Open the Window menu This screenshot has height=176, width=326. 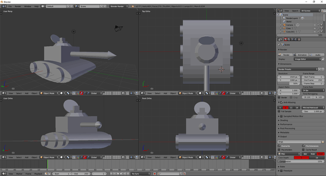click(27, 7)
